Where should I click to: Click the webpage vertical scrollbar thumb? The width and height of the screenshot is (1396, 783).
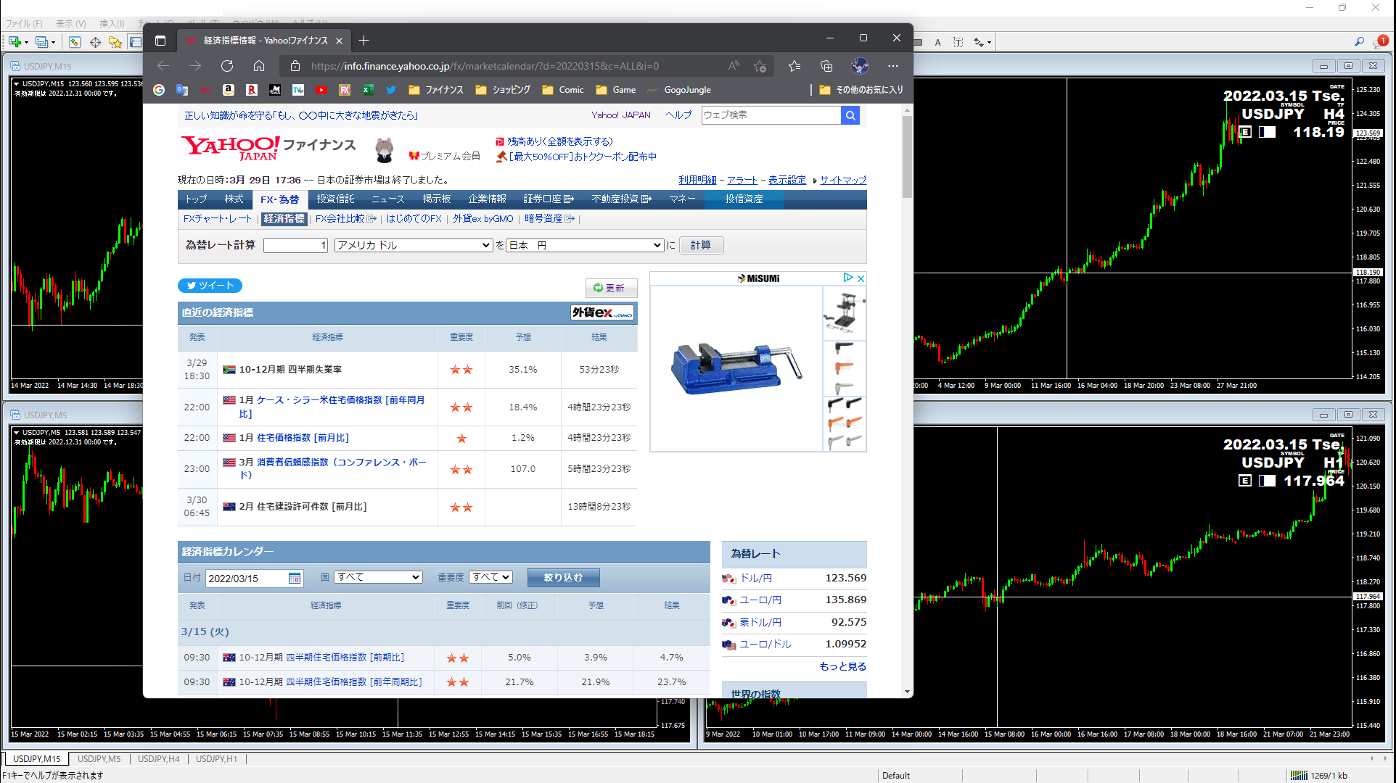907,156
